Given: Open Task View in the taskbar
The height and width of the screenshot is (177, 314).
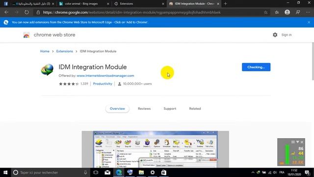Looking at the screenshot, I should [x=96, y=173].
